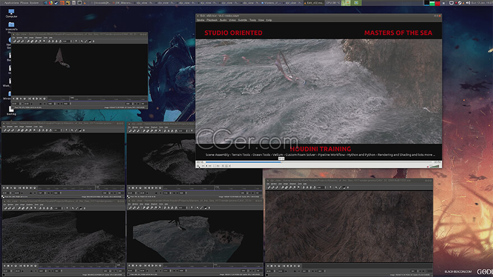The image size is (493, 277).
Task: Open the VLC View menu
Action: (x=261, y=20)
